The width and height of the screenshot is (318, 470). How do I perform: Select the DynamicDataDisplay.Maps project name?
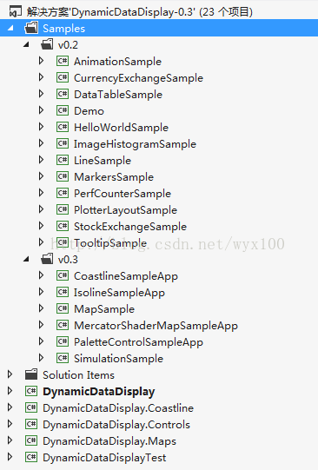[x=109, y=441]
